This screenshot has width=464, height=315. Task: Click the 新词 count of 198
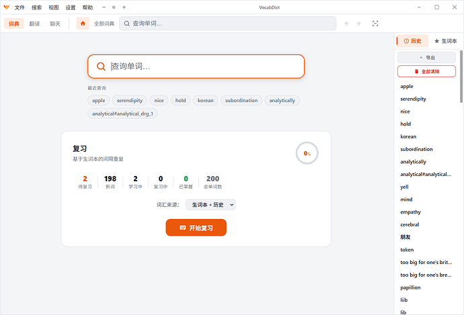point(110,179)
